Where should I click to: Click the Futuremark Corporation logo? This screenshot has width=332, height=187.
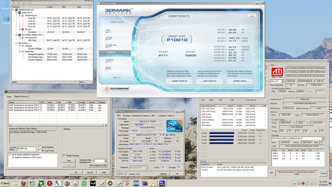tap(117, 89)
